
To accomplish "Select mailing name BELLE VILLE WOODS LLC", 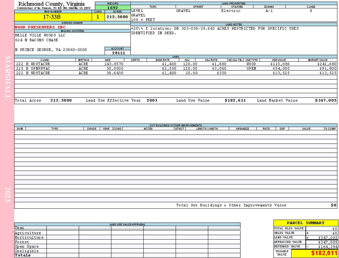I will click(40, 35).
